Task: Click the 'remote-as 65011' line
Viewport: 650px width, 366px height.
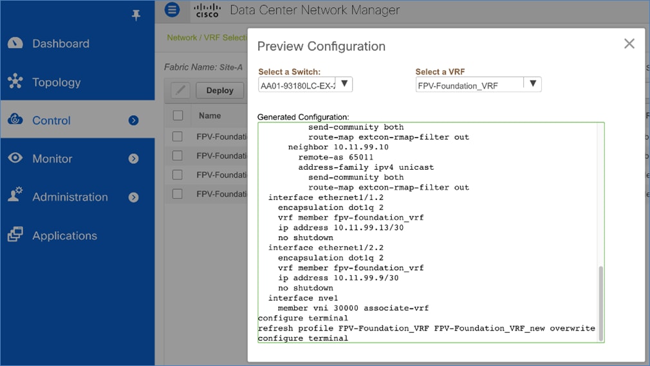Action: click(336, 157)
